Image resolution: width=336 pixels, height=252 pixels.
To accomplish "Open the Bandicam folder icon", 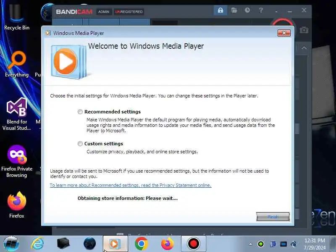I will [234, 10].
